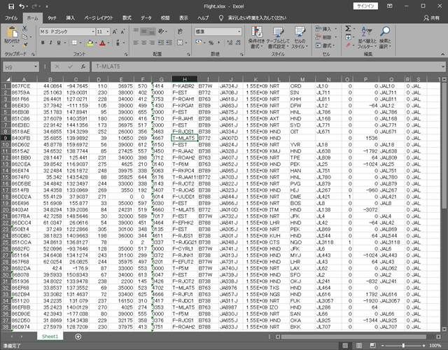Open the number format dropdown (標準)
The height and width of the screenshot is (350, 448).
click(x=239, y=31)
